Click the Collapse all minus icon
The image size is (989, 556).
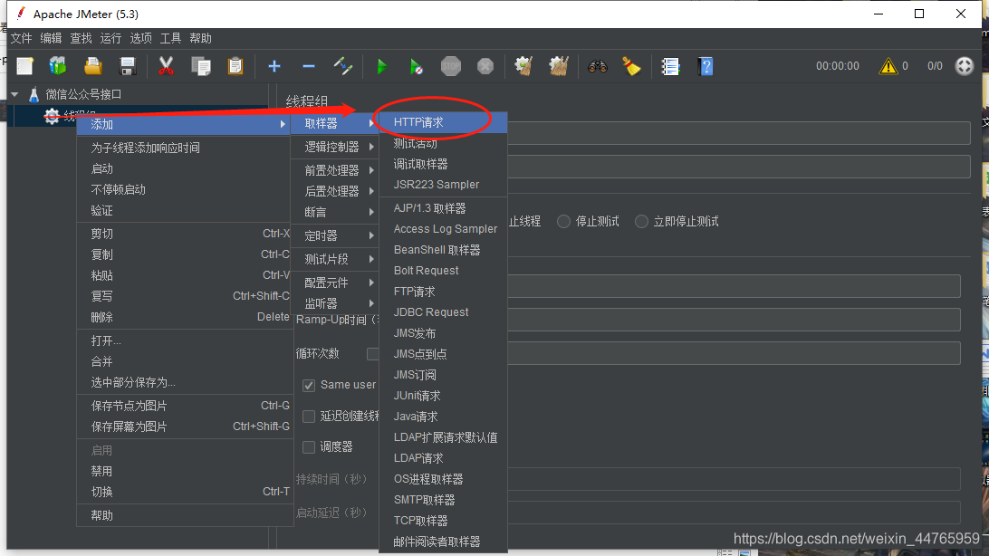point(309,66)
